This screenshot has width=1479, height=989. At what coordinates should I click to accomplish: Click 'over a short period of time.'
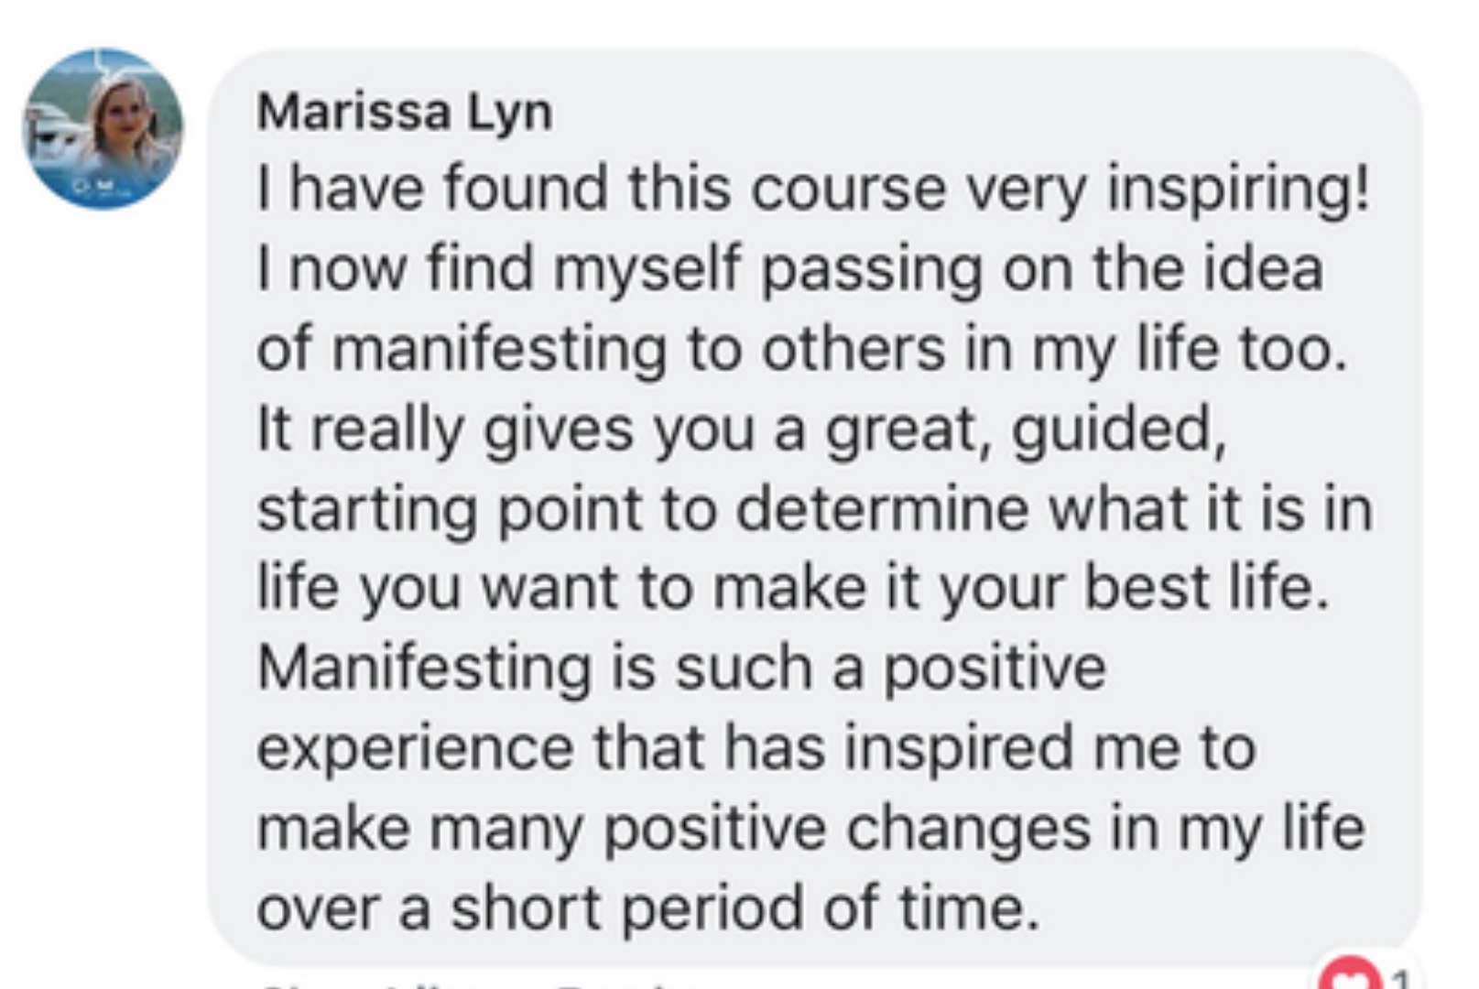pyautogui.click(x=648, y=909)
